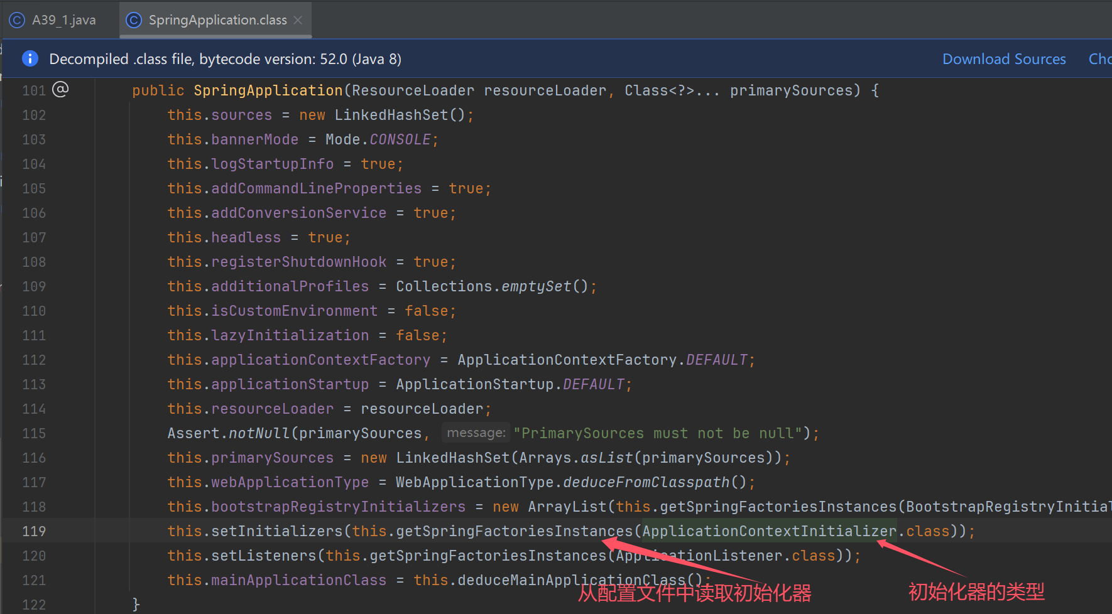Click 'isCustomEnvironment' on line 110
Viewport: 1112px width, 614px height.
pyautogui.click(x=294, y=311)
